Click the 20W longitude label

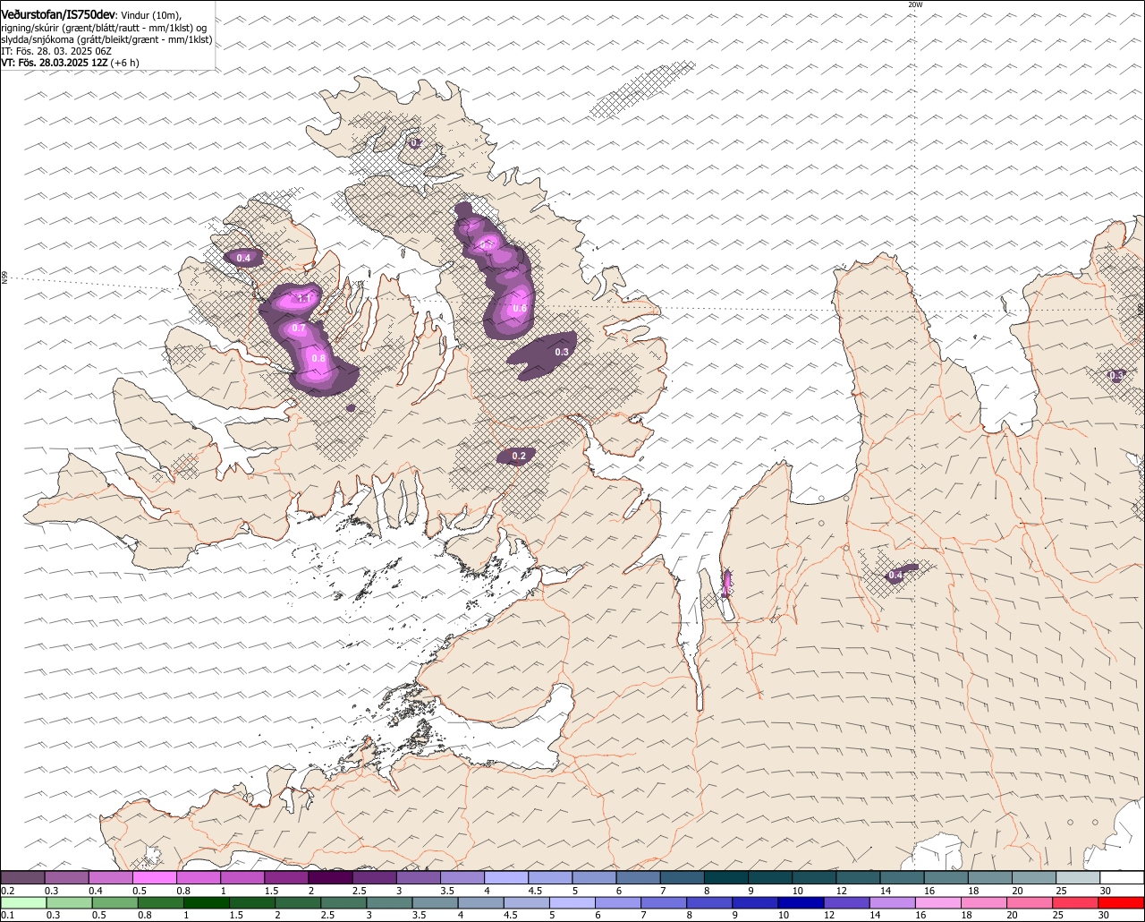tap(914, 4)
